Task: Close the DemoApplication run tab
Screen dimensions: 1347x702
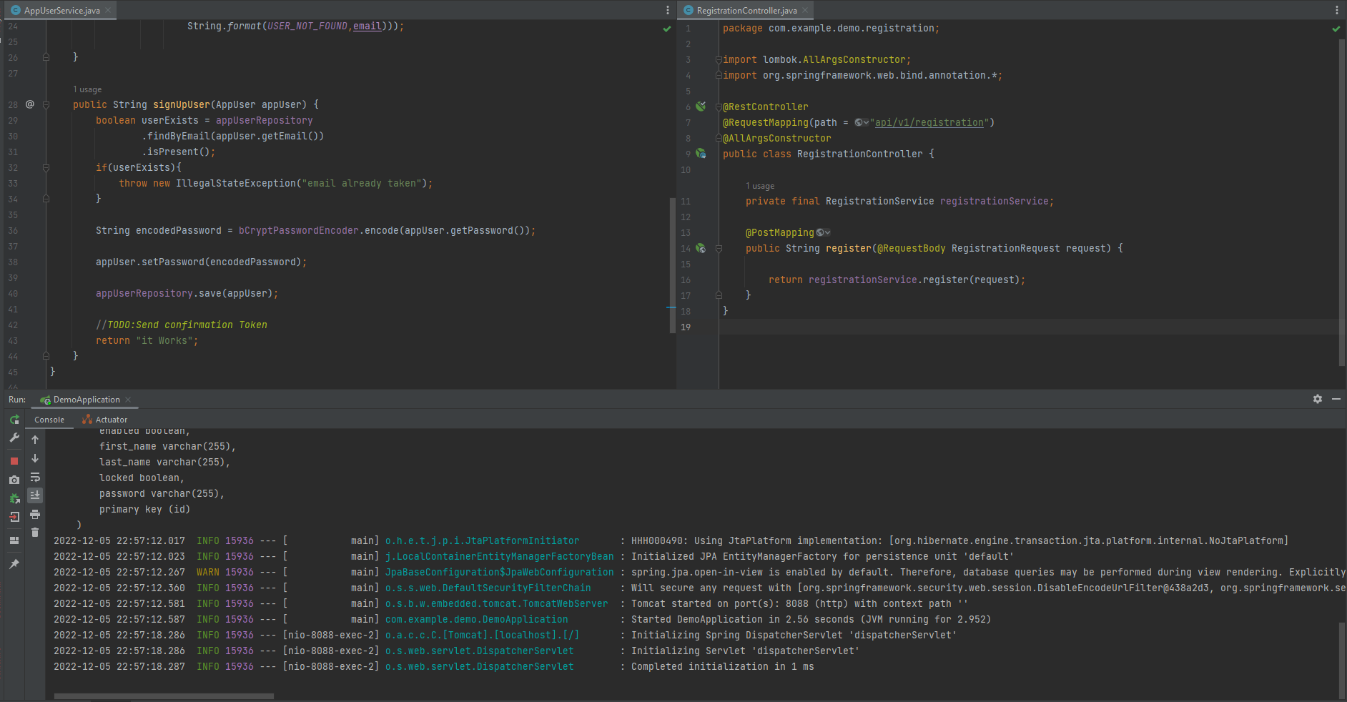Action: coord(128,400)
